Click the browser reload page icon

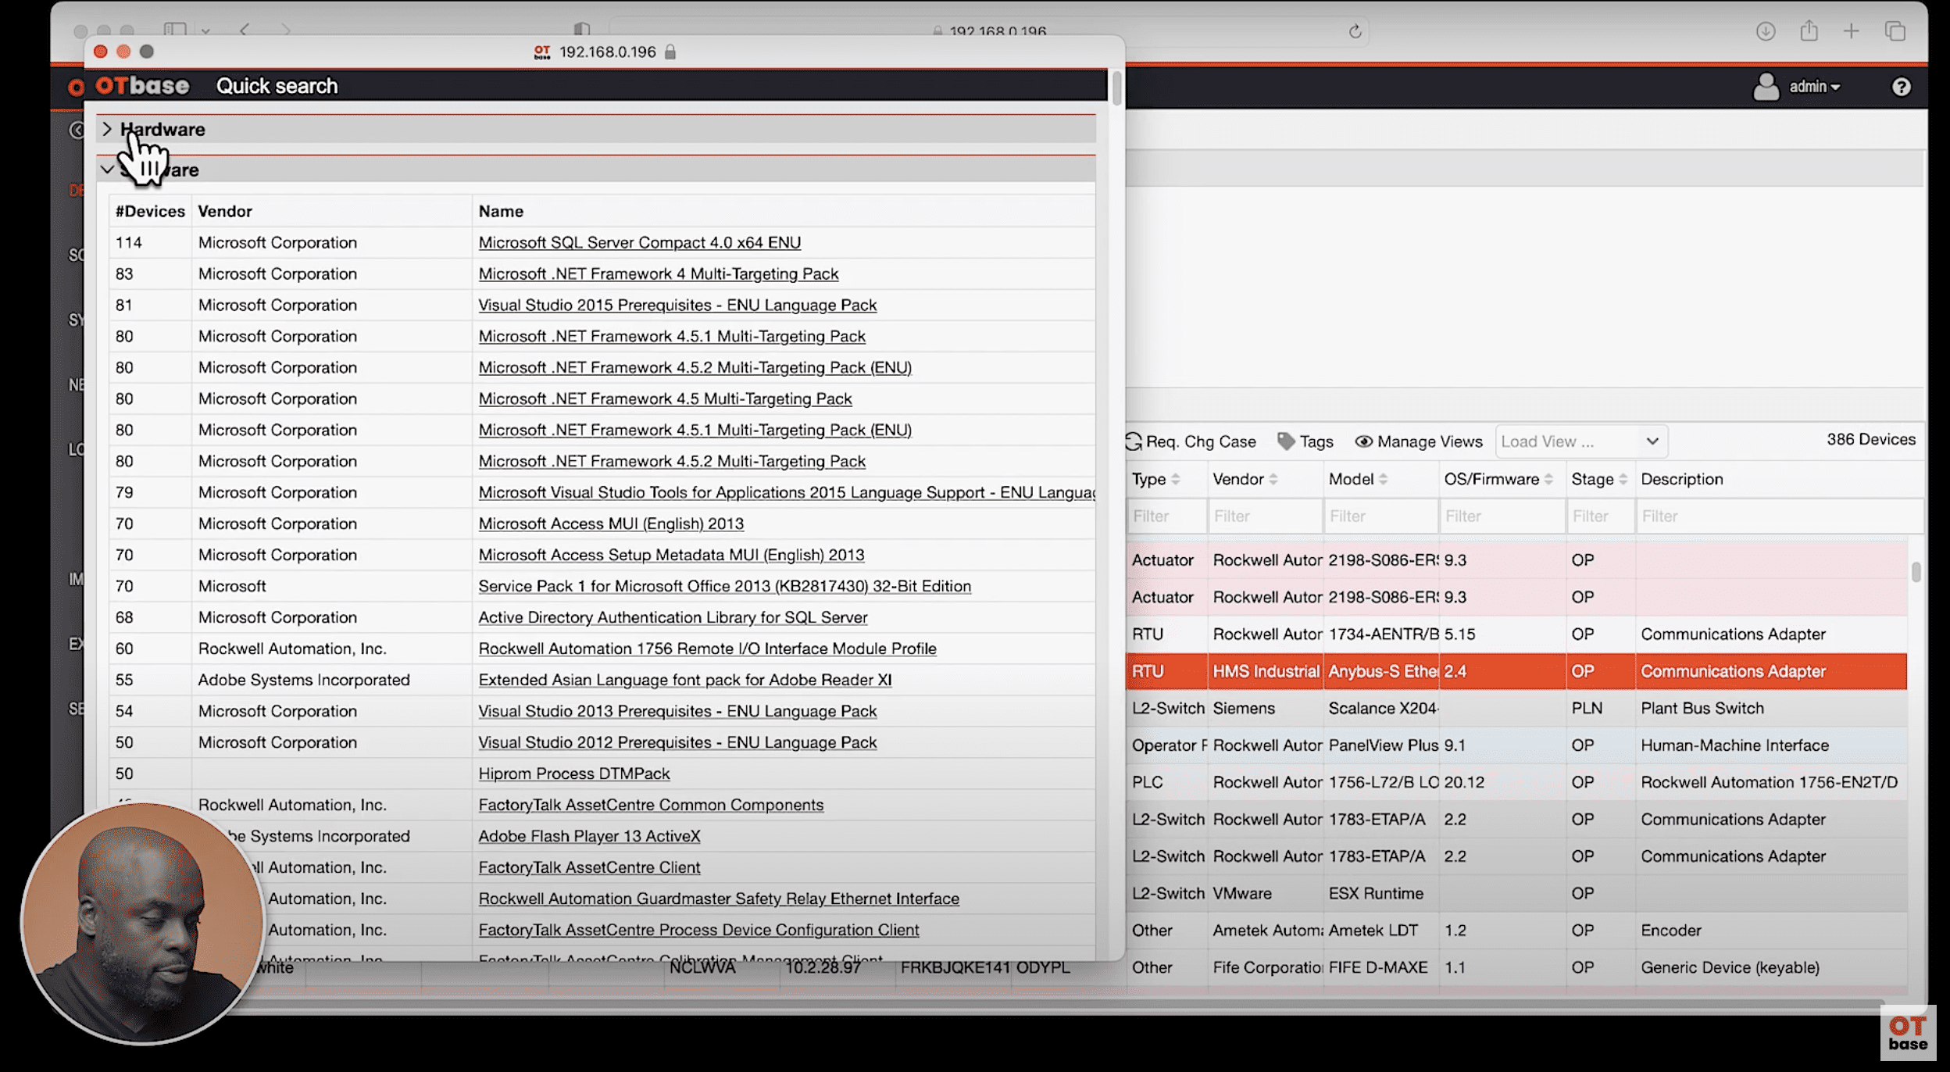click(x=1355, y=31)
